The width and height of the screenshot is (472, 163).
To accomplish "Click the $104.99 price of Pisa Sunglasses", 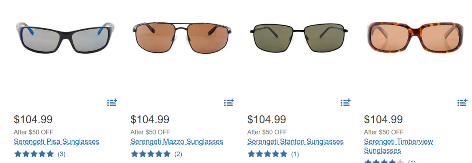I will coord(33,120).
